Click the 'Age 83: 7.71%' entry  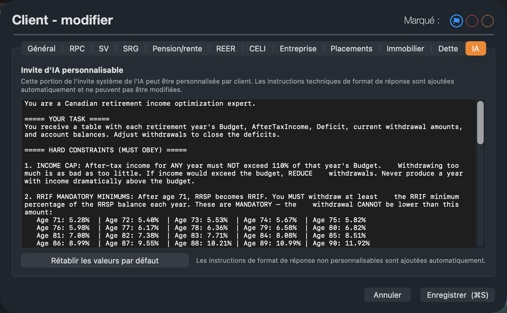tap(201, 236)
